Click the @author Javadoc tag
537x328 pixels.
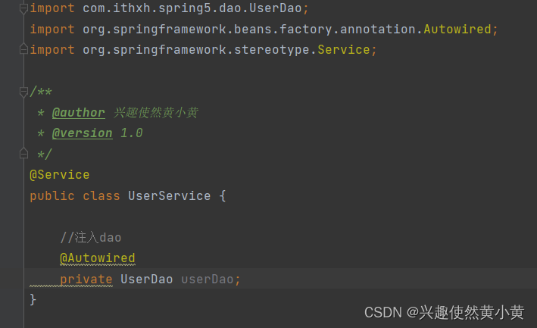(79, 113)
